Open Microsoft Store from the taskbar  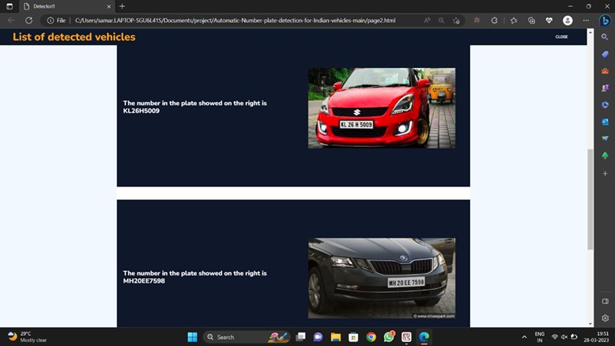click(353, 337)
